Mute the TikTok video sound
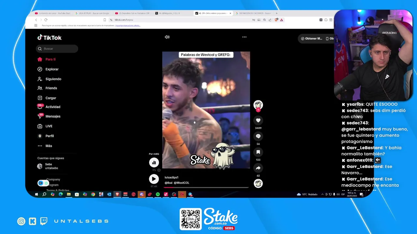The height and width of the screenshot is (234, 417). coord(167,37)
